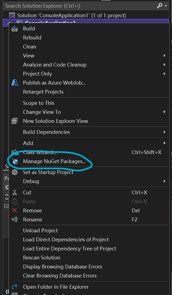Choose Rescan Solution
This screenshot has height=295, width=172.
(x=41, y=258)
